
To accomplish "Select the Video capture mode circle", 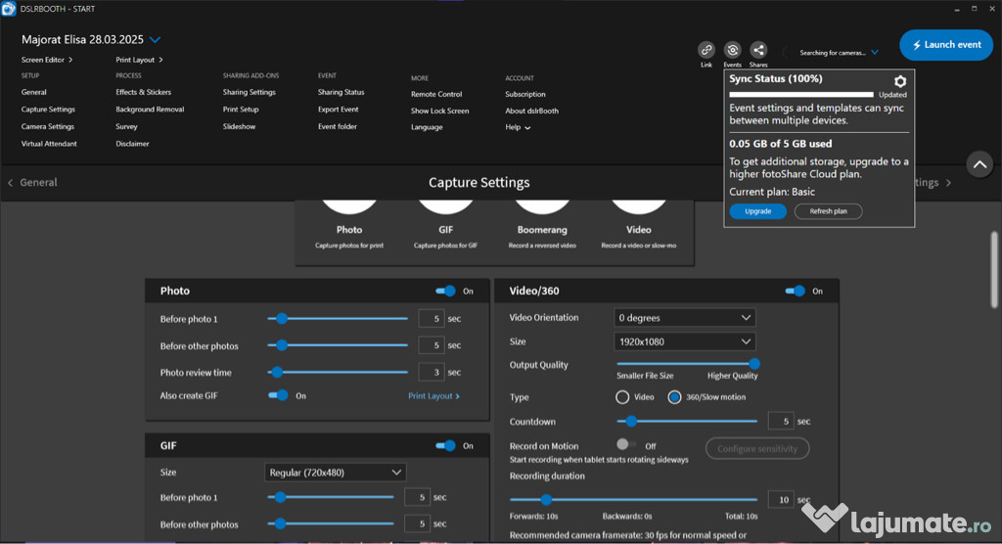I will [638, 205].
